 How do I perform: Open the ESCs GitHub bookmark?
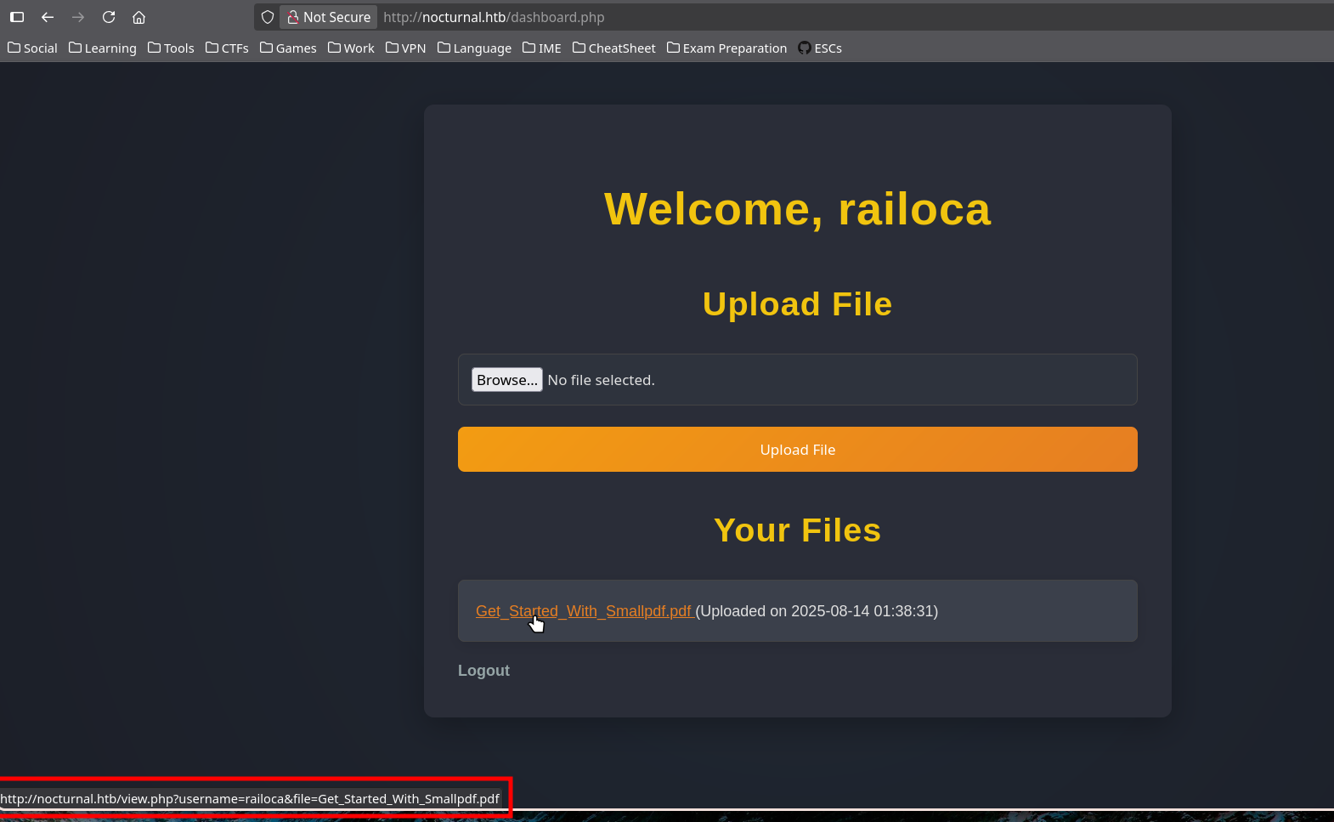click(x=820, y=48)
